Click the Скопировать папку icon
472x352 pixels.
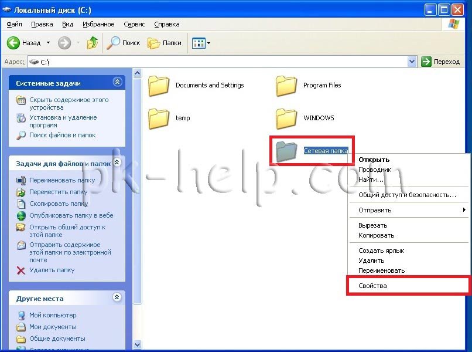pyautogui.click(x=20, y=204)
